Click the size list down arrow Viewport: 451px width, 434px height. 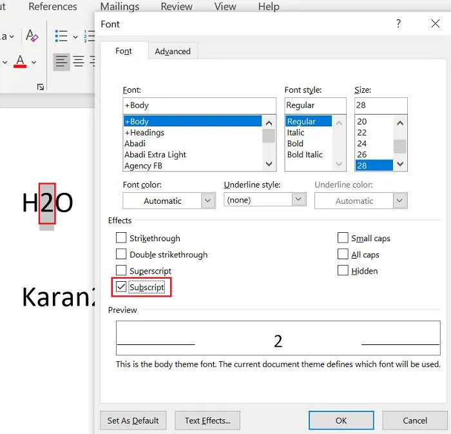[400, 164]
